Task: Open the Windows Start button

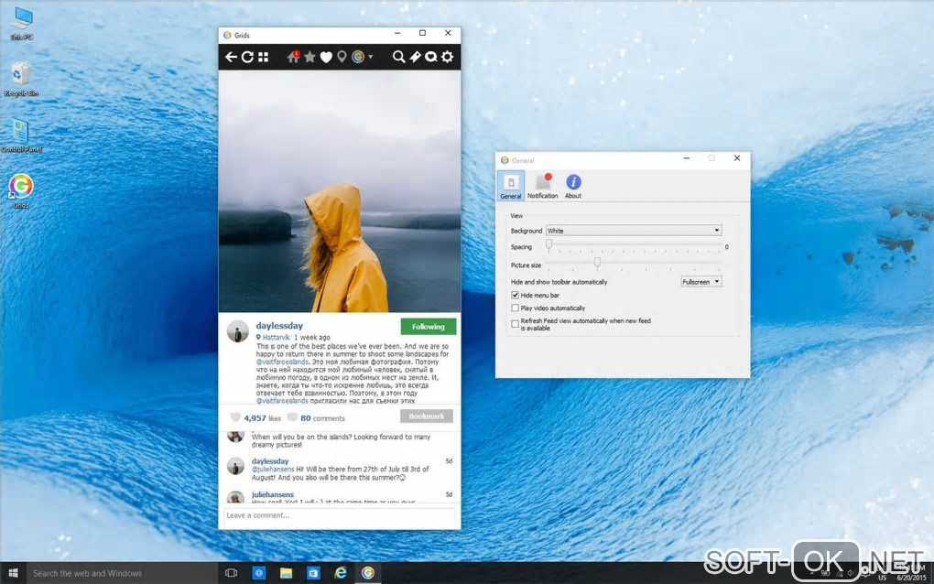Action: (x=13, y=573)
